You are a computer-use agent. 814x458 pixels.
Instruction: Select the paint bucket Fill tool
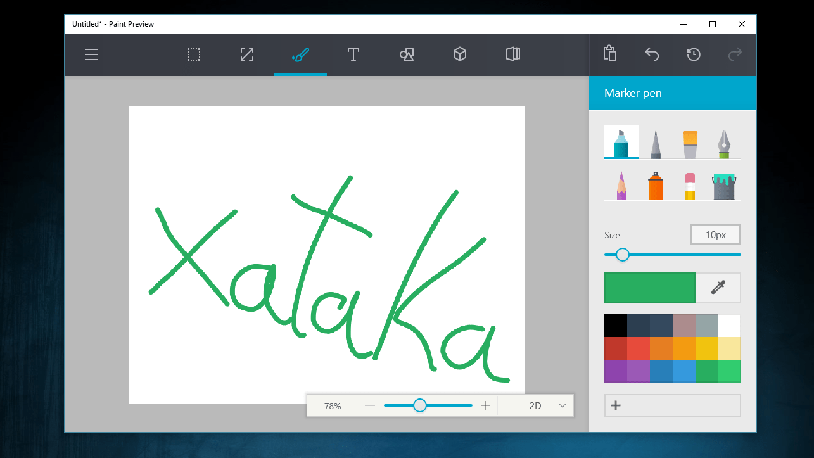coord(723,186)
